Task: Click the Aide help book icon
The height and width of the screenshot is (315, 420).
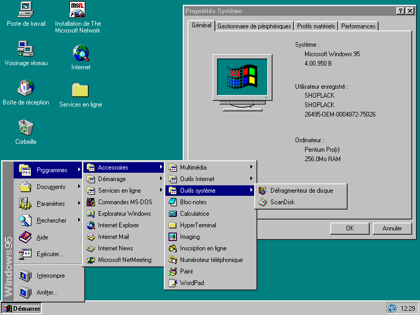Action: coord(25,237)
